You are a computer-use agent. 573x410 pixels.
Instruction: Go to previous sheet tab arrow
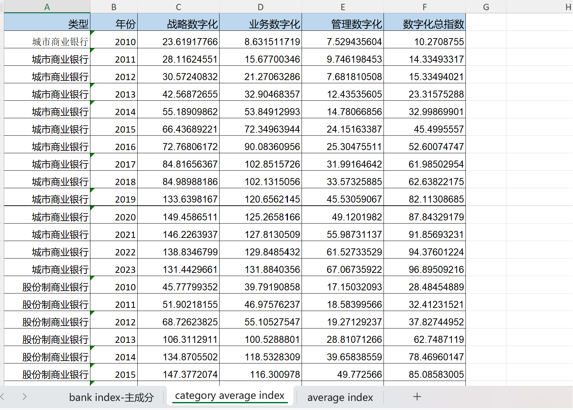pos(2,397)
